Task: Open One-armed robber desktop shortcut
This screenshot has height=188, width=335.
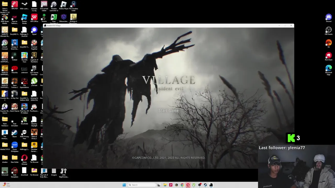Action: click(44, 6)
